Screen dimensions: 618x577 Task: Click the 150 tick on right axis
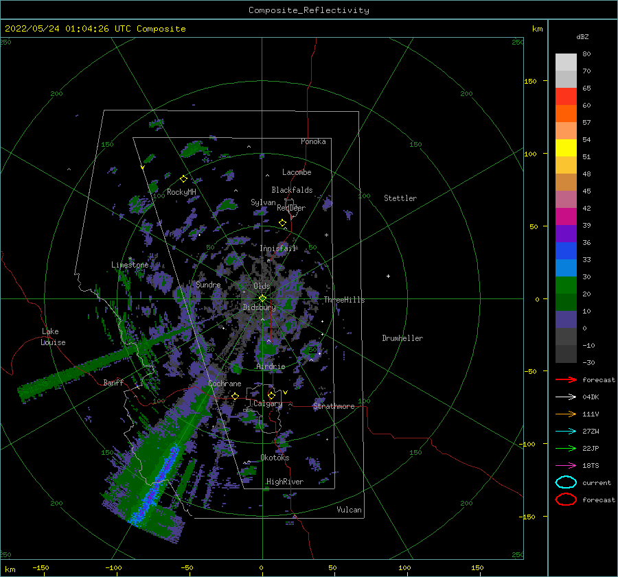530,81
